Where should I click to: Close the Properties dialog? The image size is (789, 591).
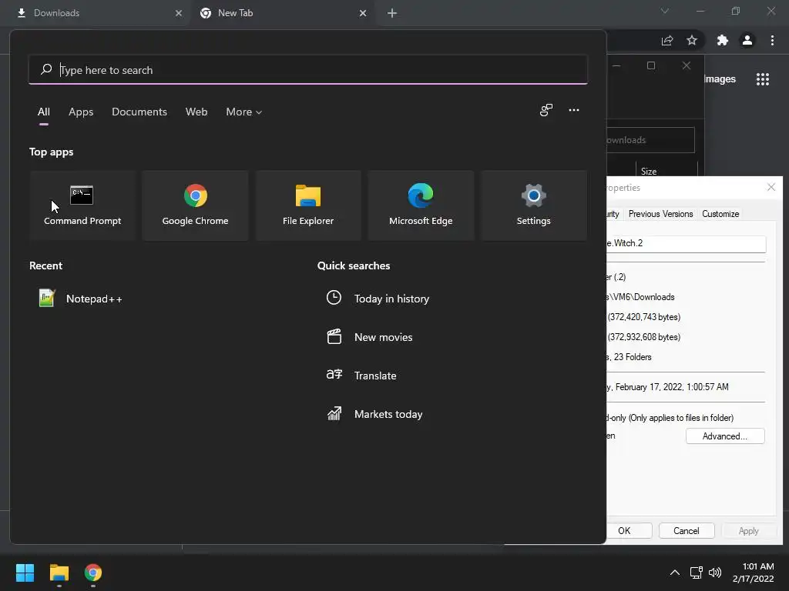tap(771, 188)
